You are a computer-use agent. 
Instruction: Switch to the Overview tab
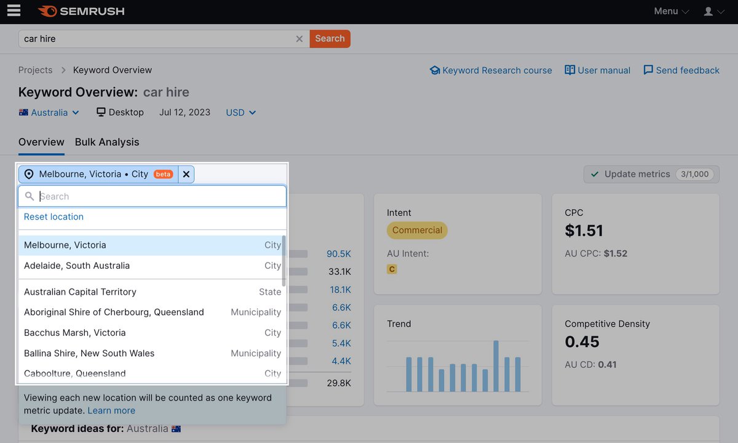(x=41, y=142)
